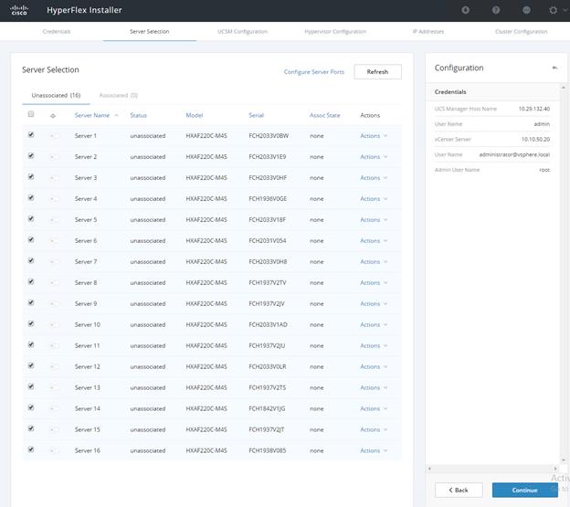Click the Cisco logo
570x507 pixels.
coord(19,10)
